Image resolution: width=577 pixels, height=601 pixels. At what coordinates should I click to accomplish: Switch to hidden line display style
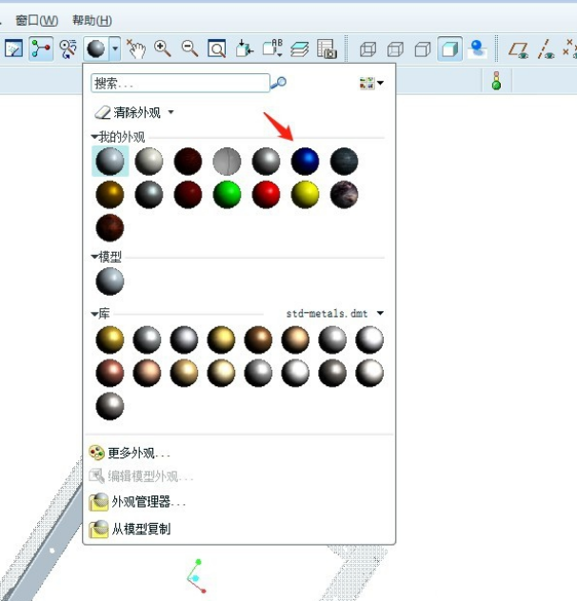[395, 49]
